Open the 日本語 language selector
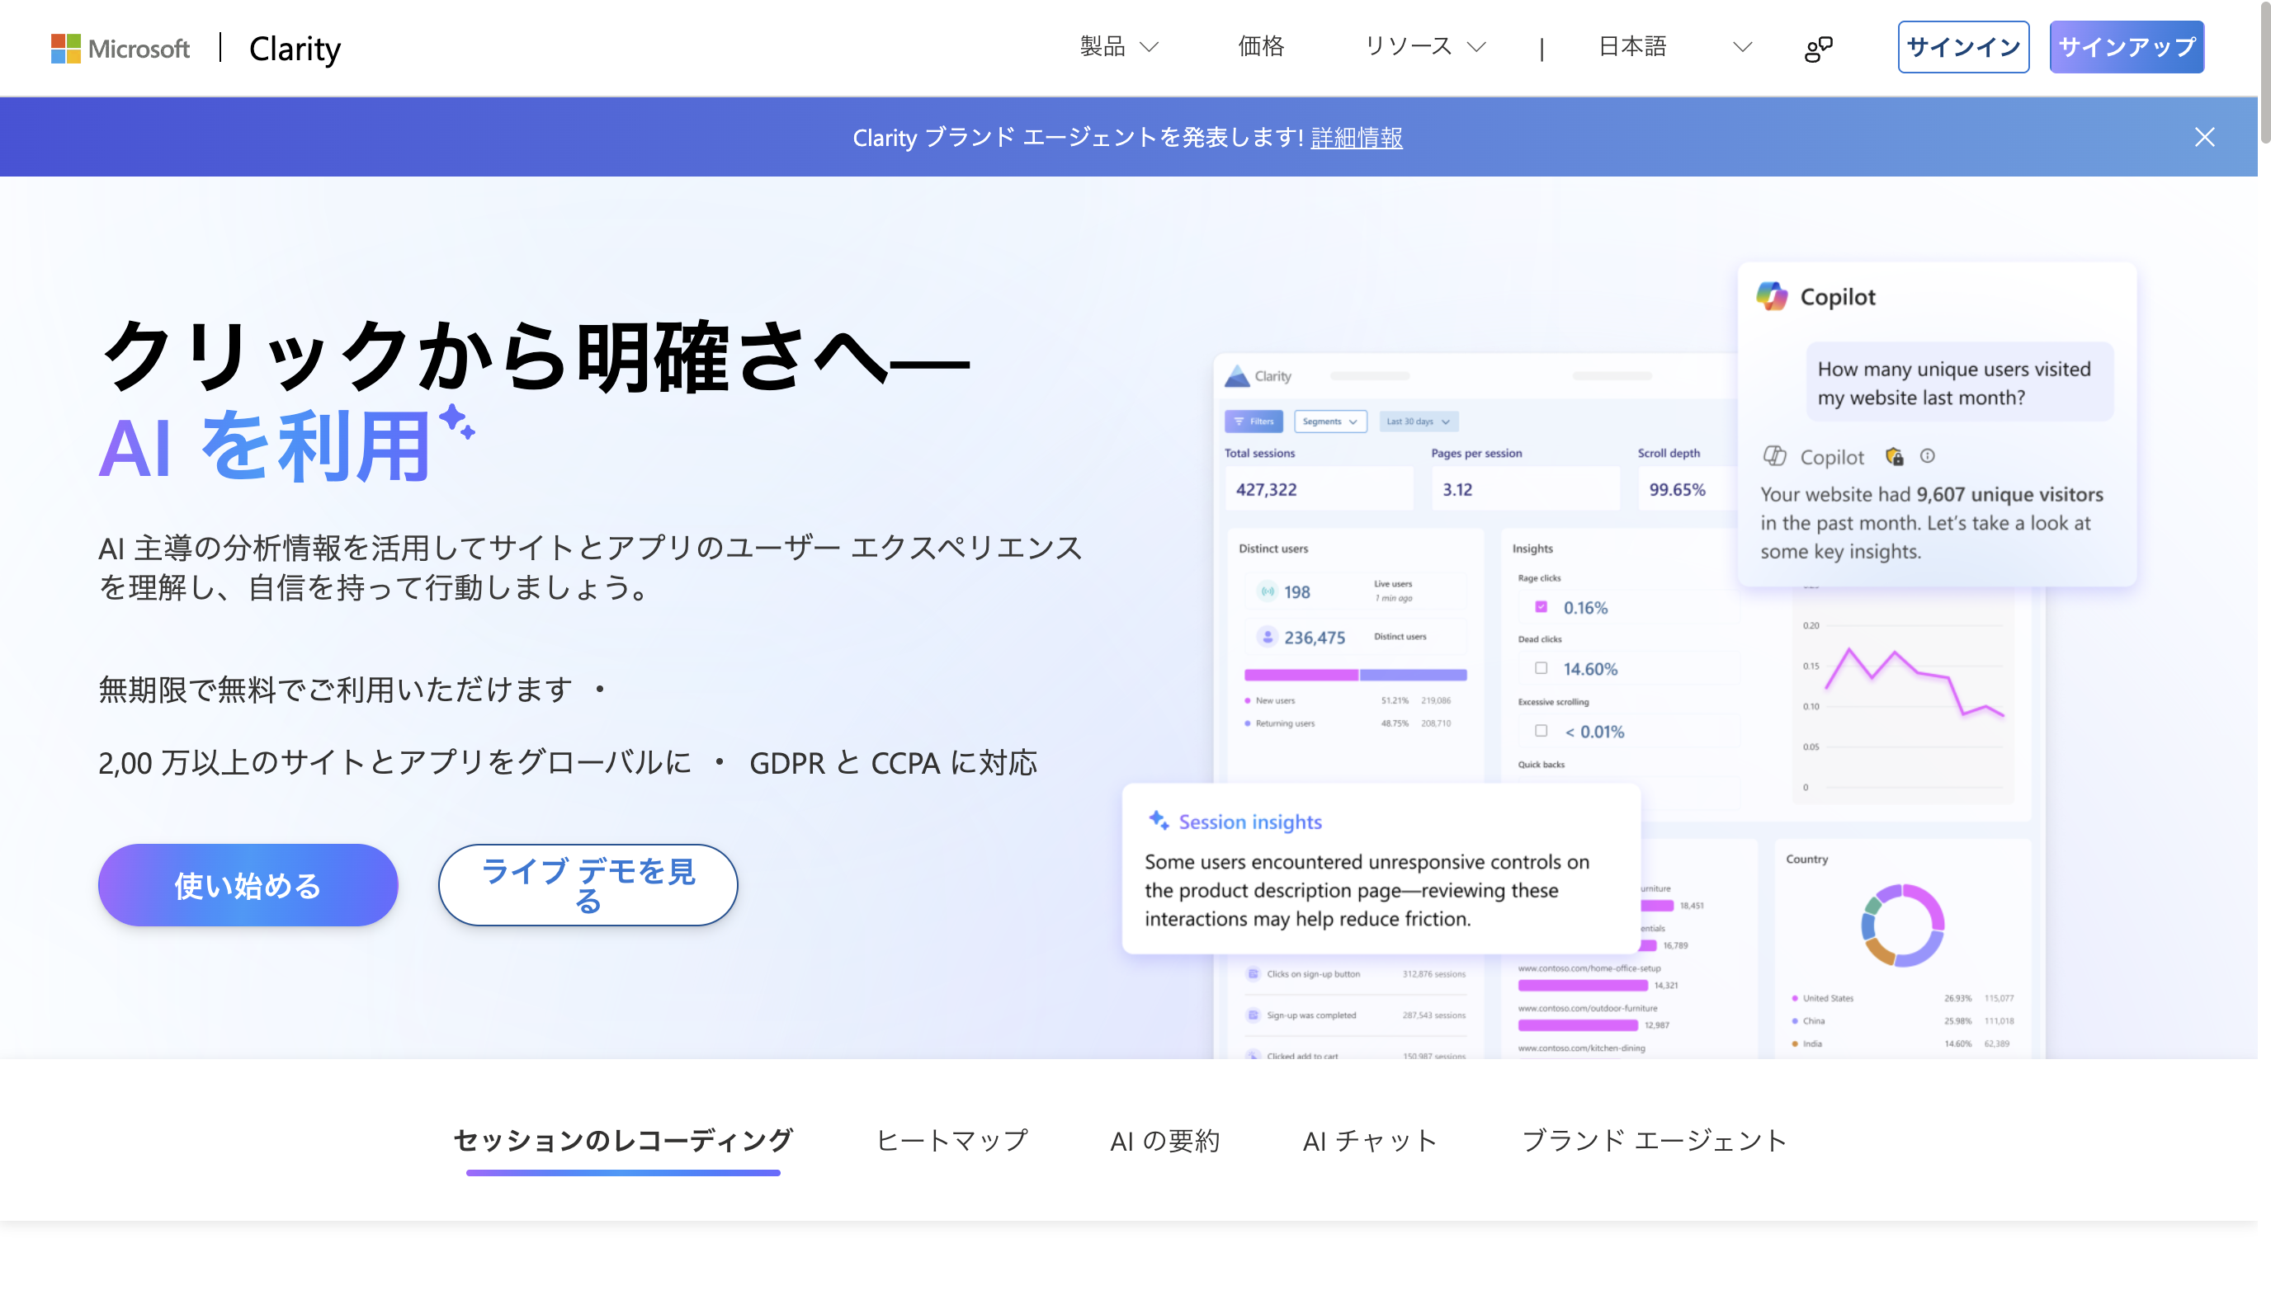The image size is (2271, 1300). [1674, 46]
